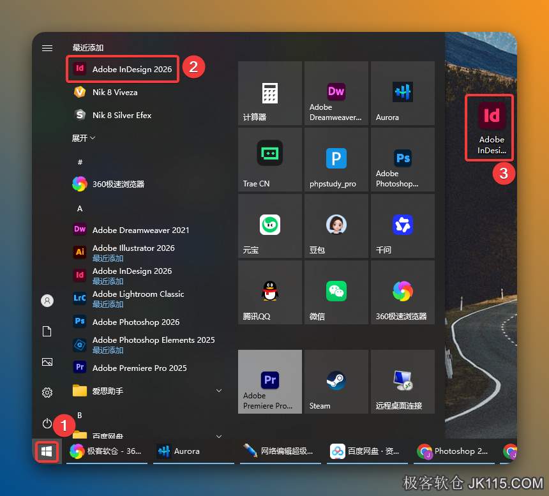This screenshot has width=549, height=496.
Task: Click the Windows Start button
Action: pyautogui.click(x=47, y=451)
